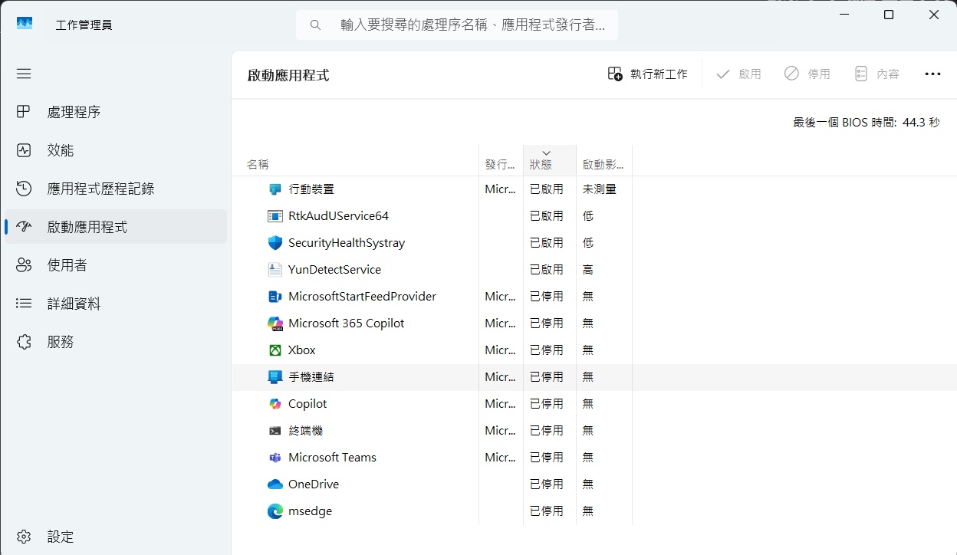Select the SecurityHealthSystray shield icon
957x555 pixels.
coord(275,243)
